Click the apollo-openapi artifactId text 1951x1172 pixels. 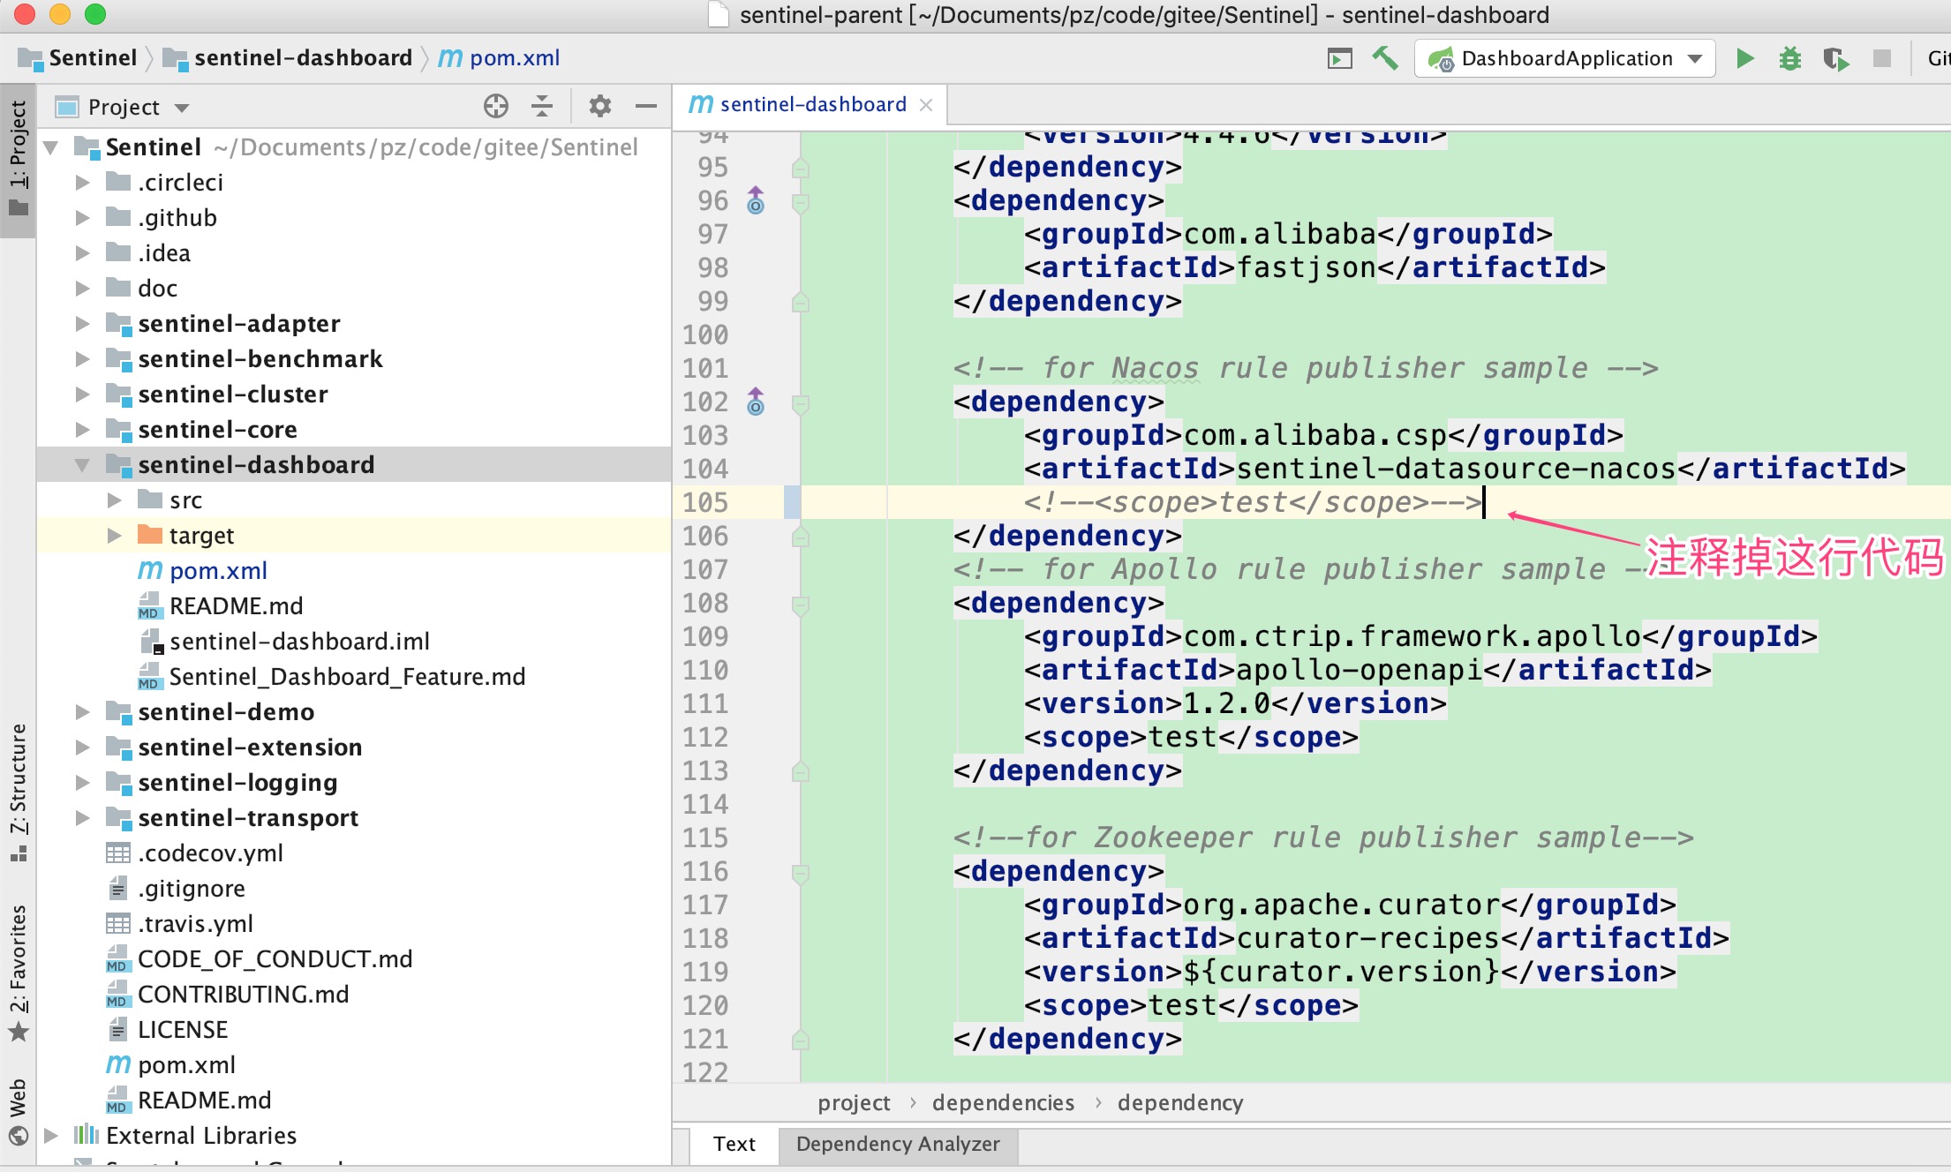pos(1359,670)
